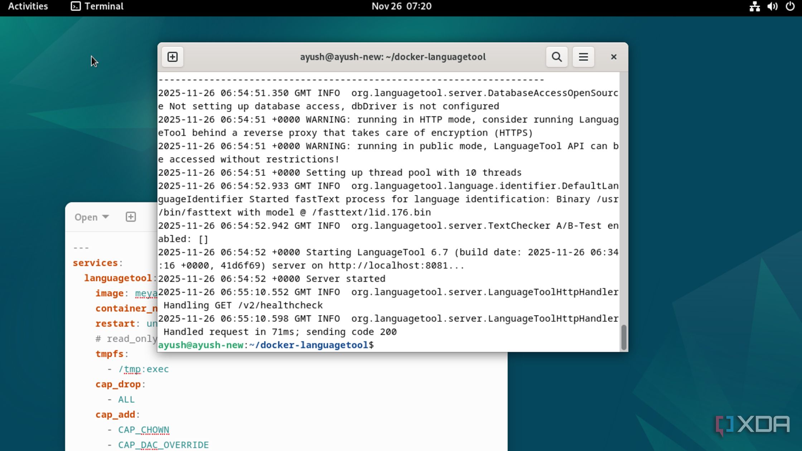Image resolution: width=802 pixels, height=451 pixels.
Task: Open the clock and calendar panel
Action: pos(401,6)
